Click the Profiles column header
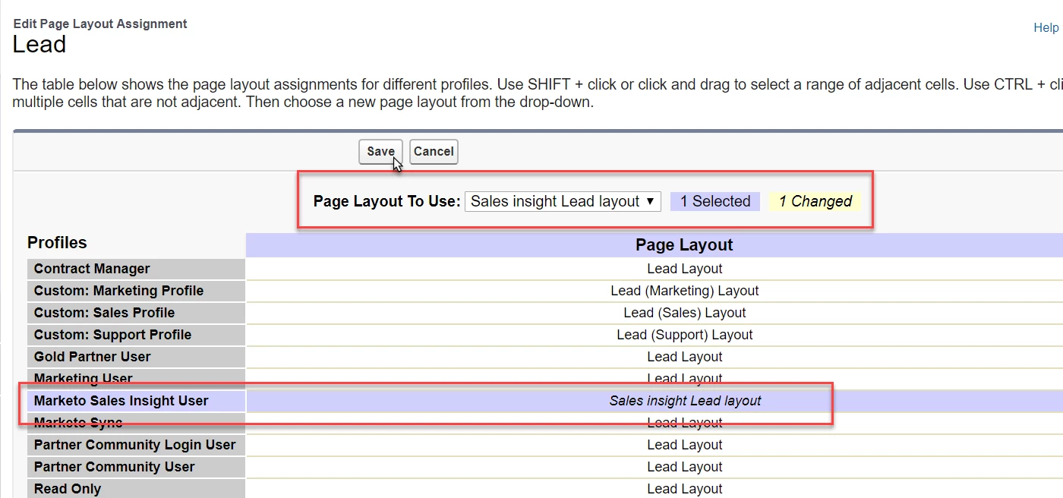This screenshot has height=498, width=1063. (57, 243)
